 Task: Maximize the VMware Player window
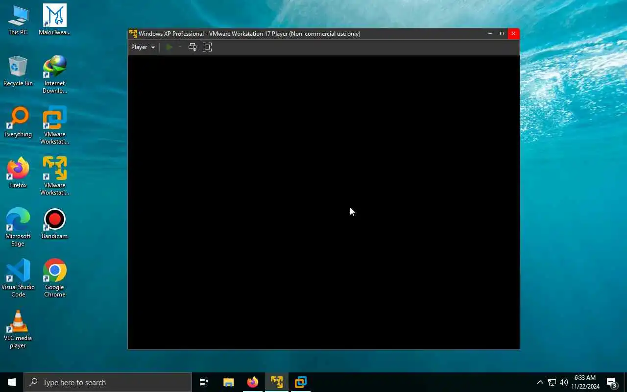[x=502, y=34]
